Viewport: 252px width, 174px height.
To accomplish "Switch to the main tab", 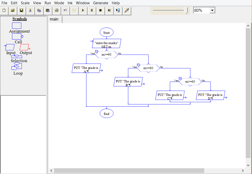I will tap(54, 19).
